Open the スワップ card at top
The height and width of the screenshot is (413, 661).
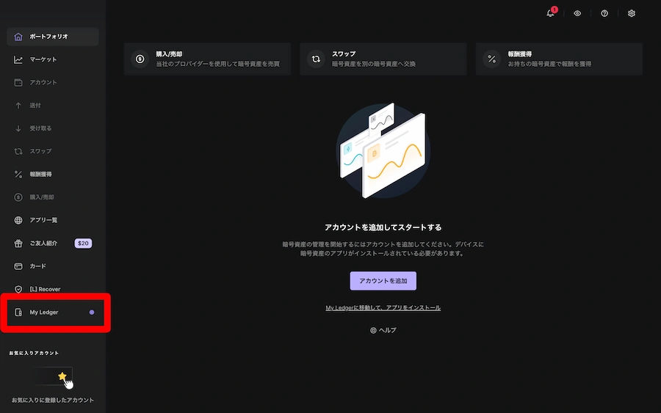[x=383, y=59]
